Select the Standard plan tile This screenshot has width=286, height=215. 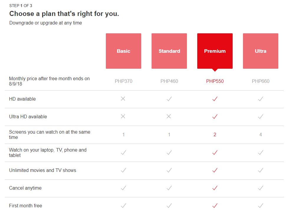click(169, 51)
